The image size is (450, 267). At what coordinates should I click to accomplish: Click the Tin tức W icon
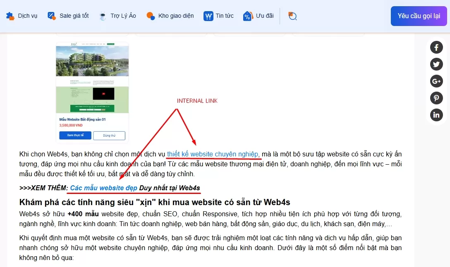click(x=208, y=16)
